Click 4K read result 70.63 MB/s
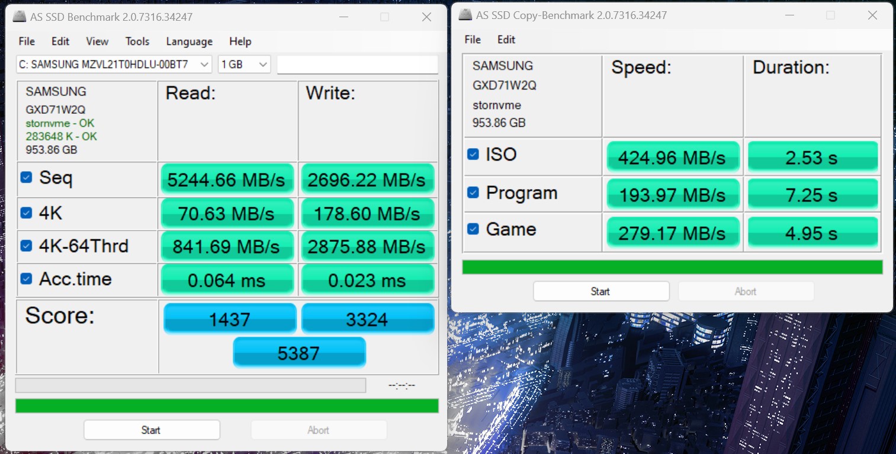The height and width of the screenshot is (454, 896). point(227,213)
